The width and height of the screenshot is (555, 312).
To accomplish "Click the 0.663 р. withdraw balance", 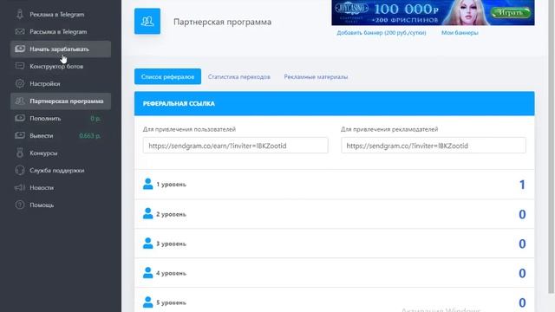I will click(x=90, y=136).
